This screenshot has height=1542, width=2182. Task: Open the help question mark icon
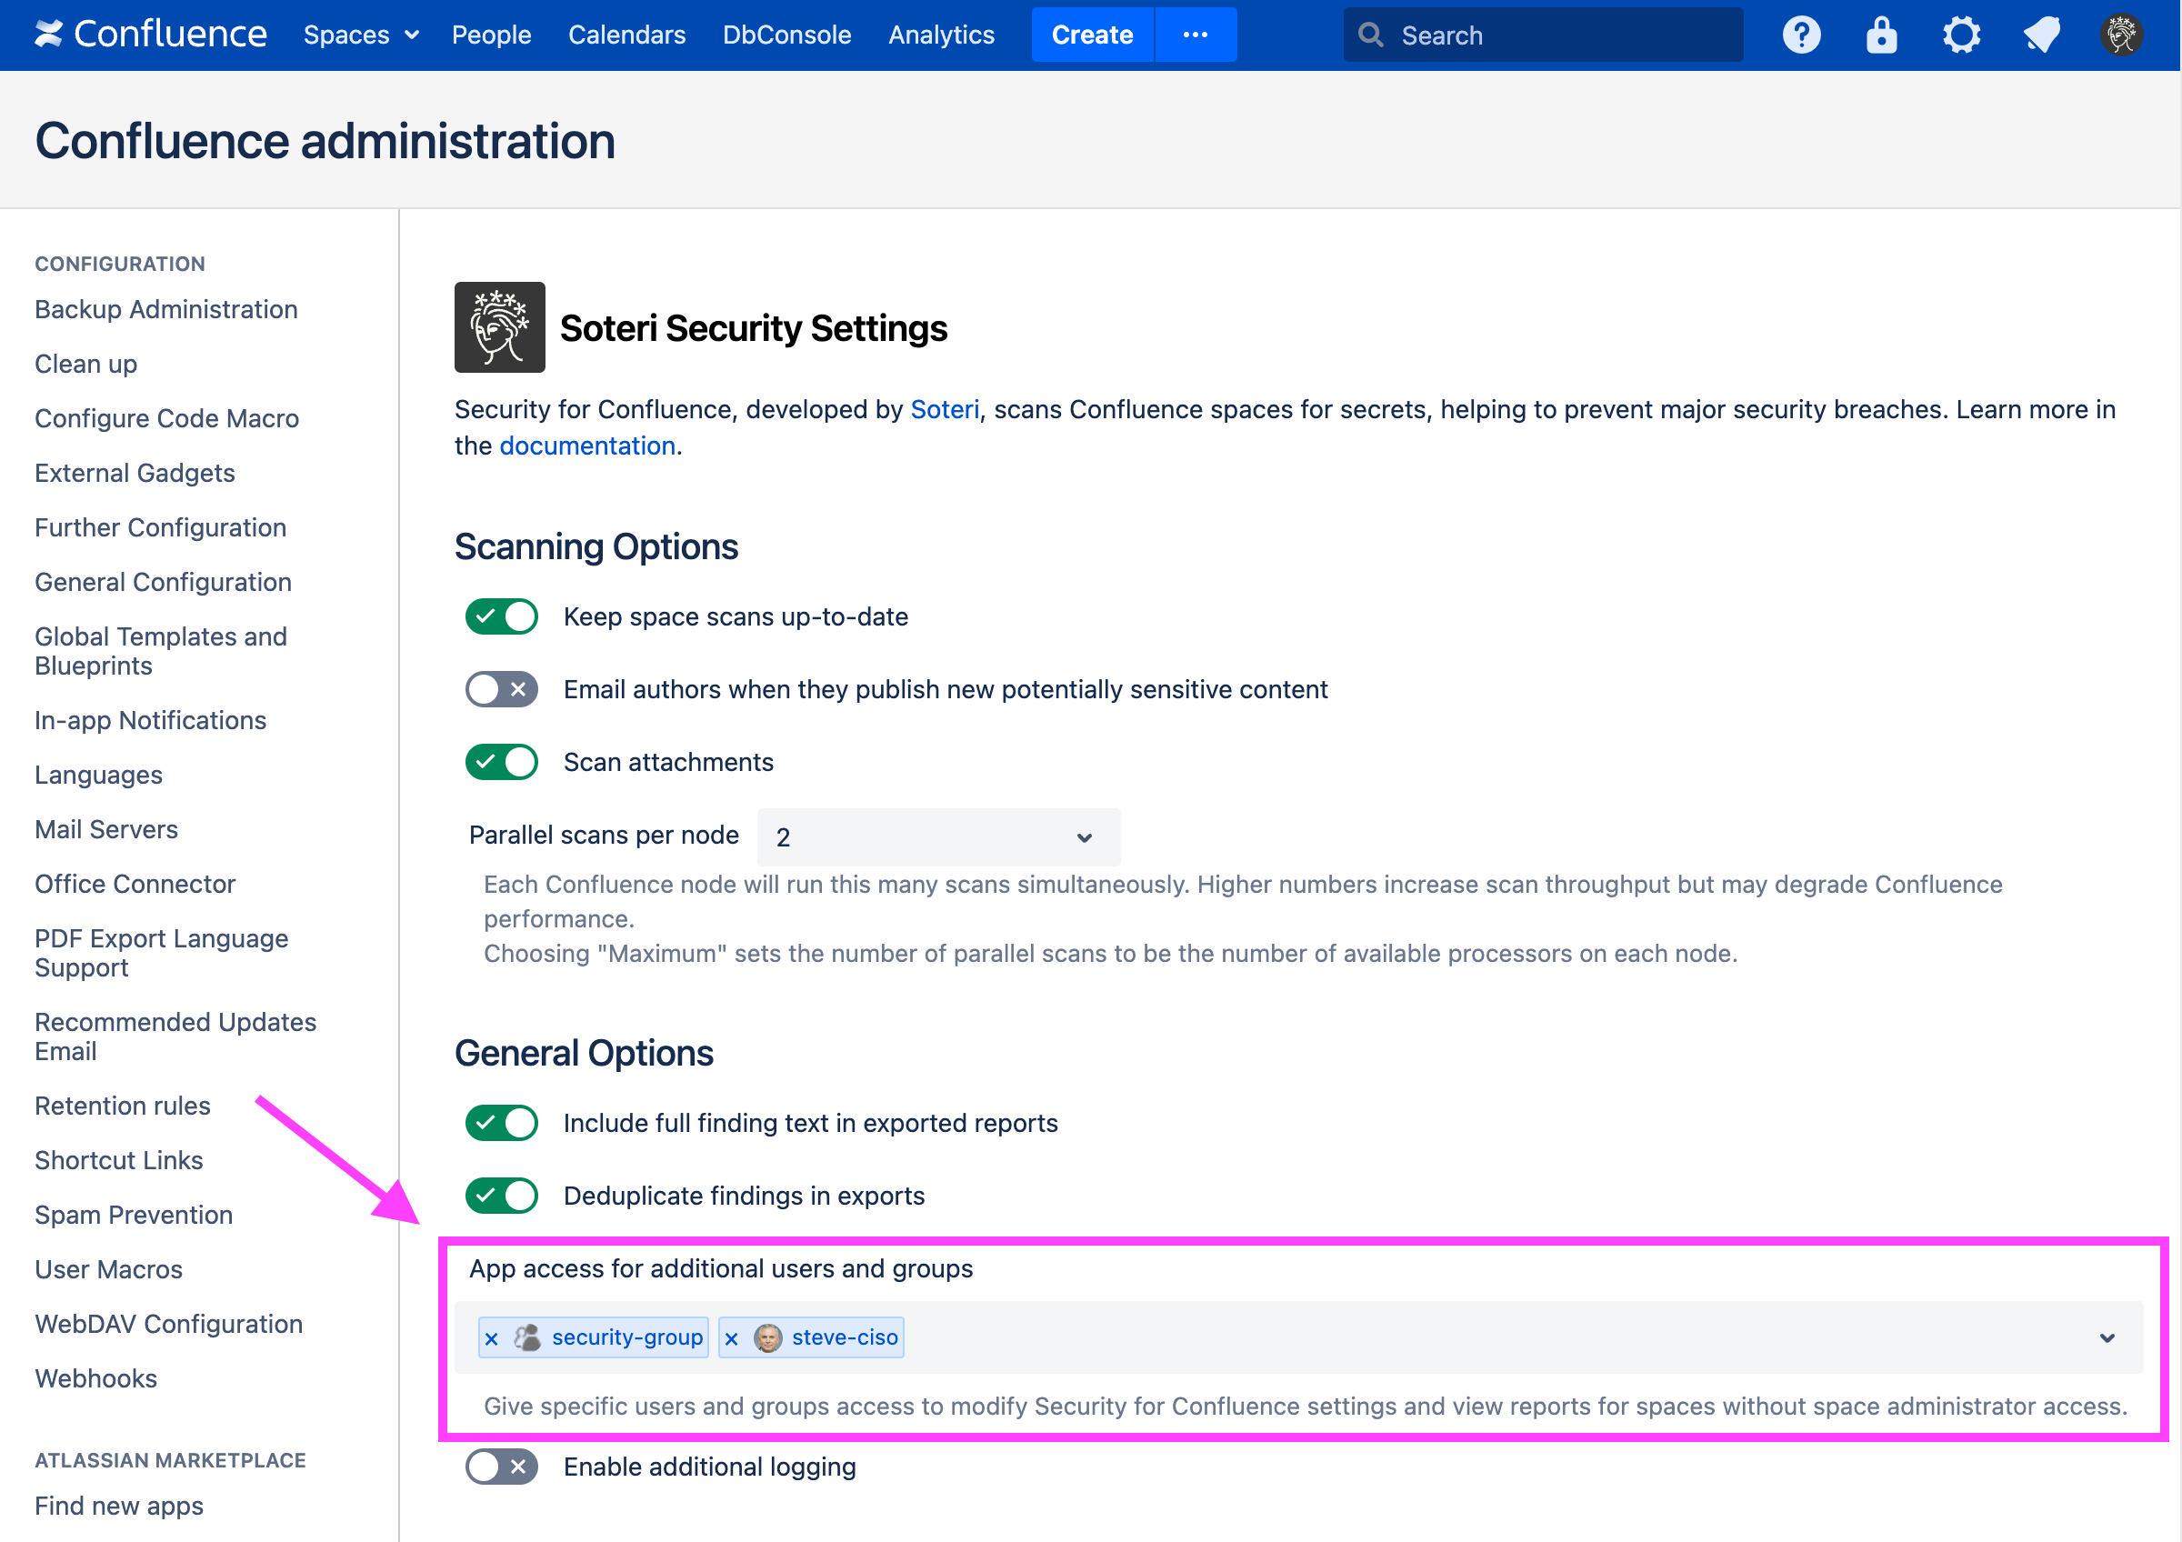coord(1801,35)
